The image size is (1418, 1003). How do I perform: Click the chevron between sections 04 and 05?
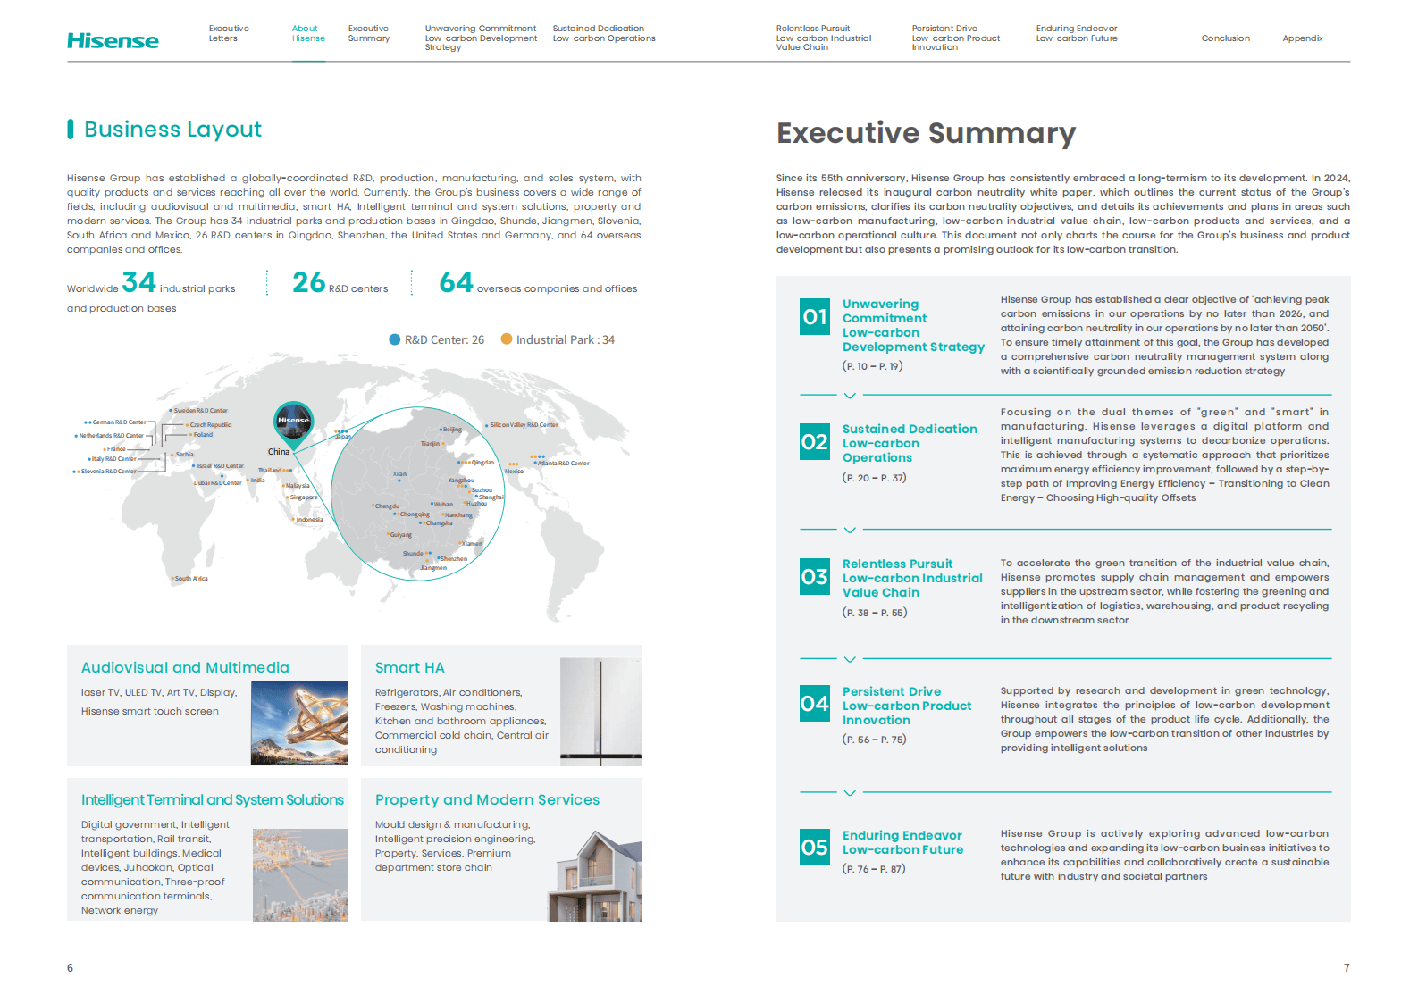[x=850, y=792]
